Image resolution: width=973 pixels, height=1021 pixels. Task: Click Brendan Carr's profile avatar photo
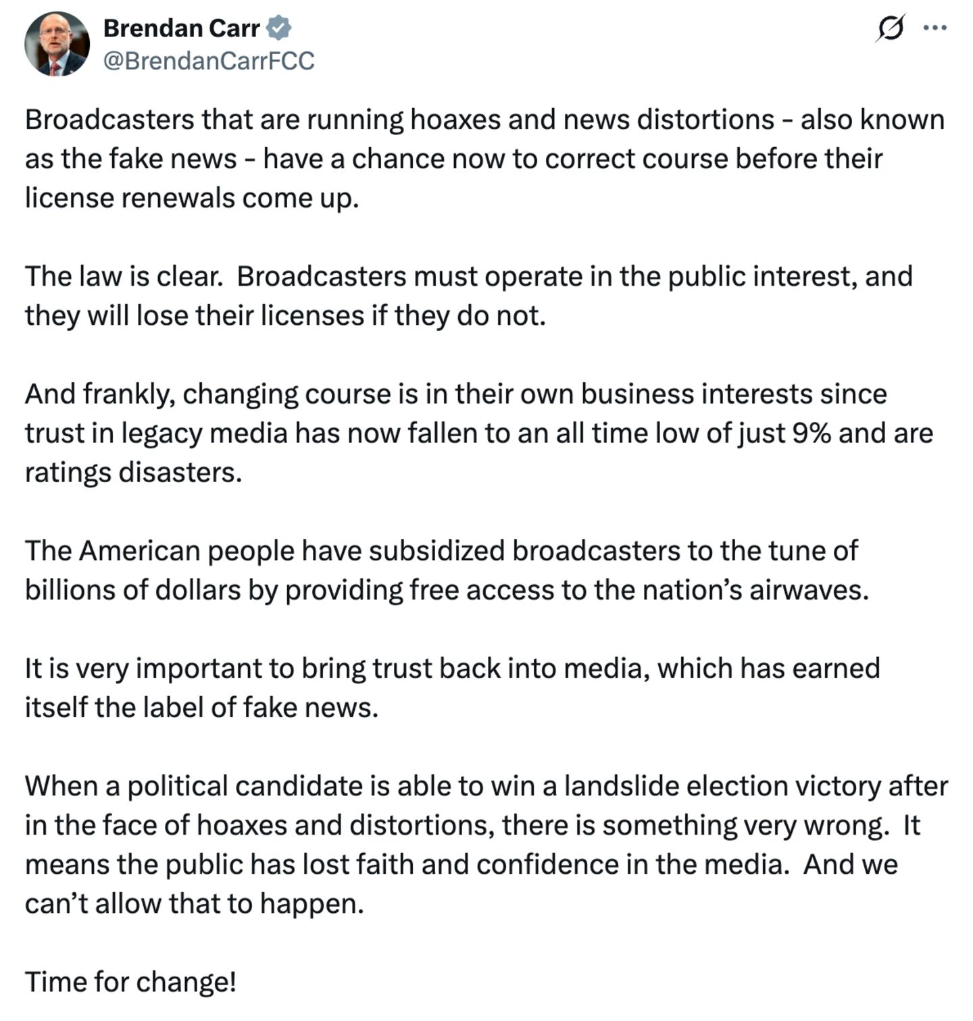57,44
